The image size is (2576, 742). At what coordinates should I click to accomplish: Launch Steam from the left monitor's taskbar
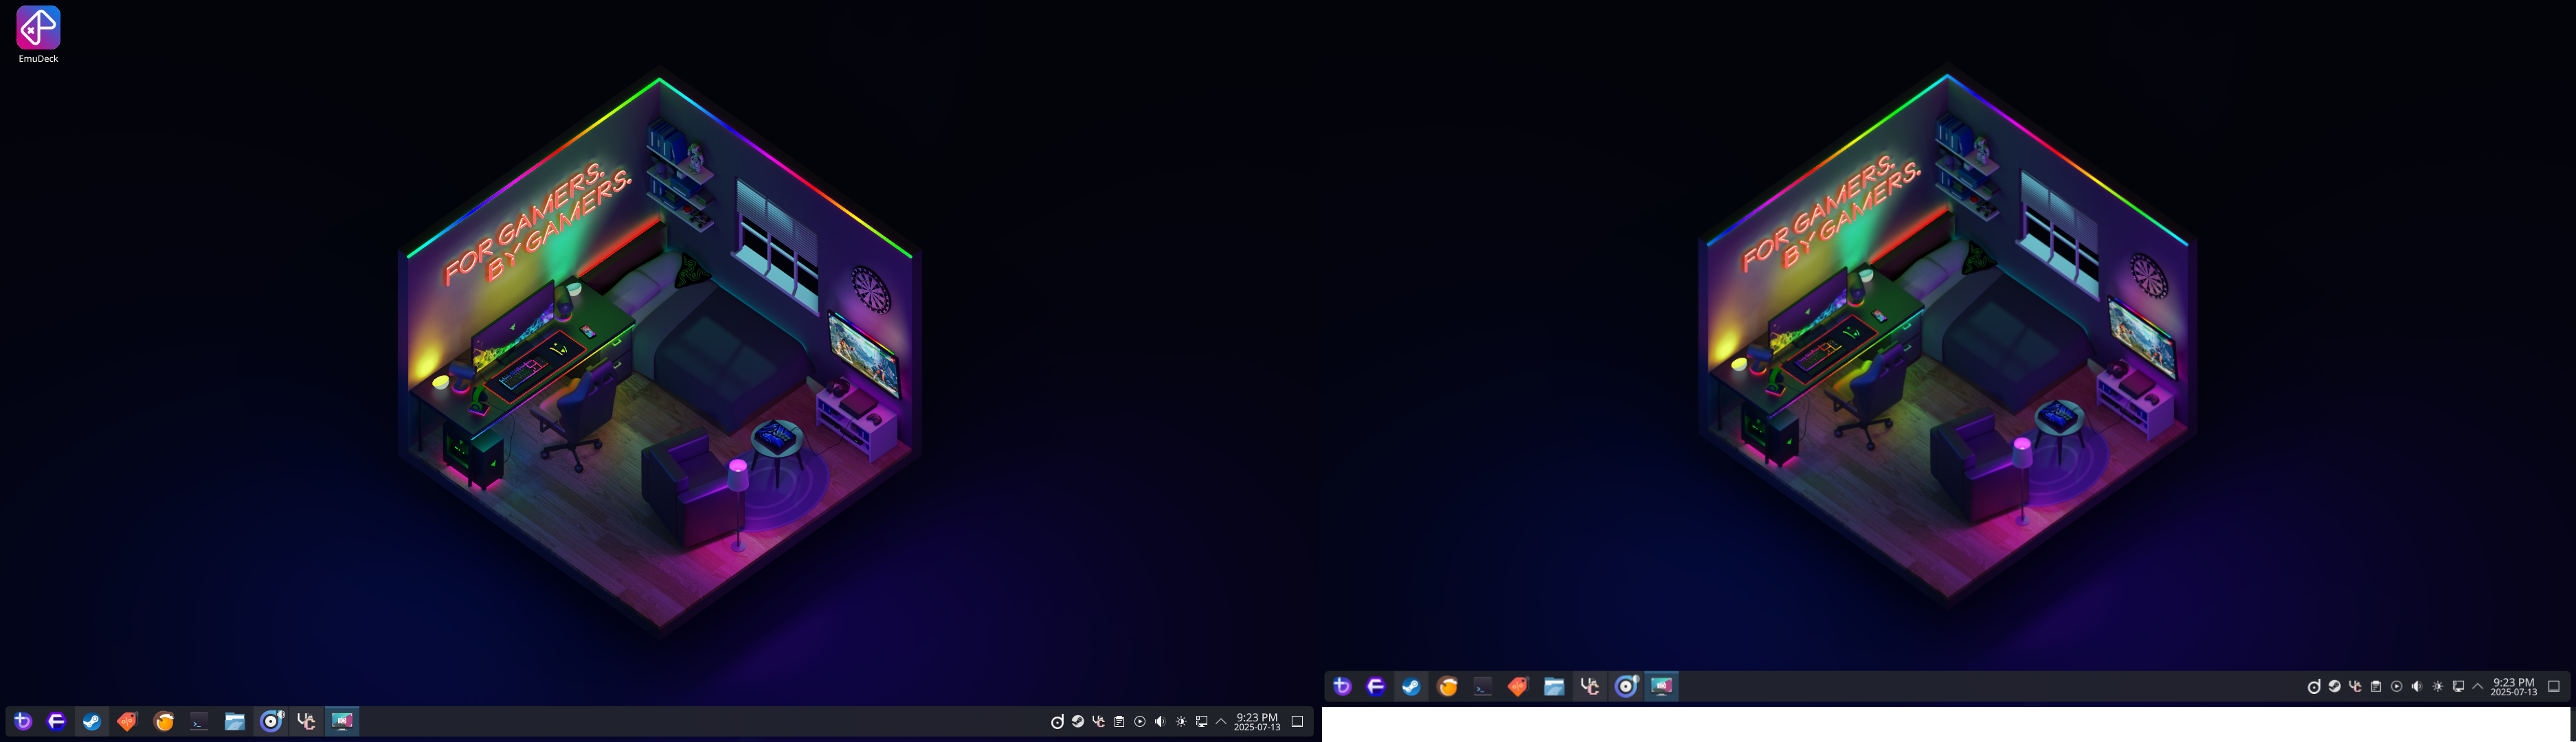point(91,721)
